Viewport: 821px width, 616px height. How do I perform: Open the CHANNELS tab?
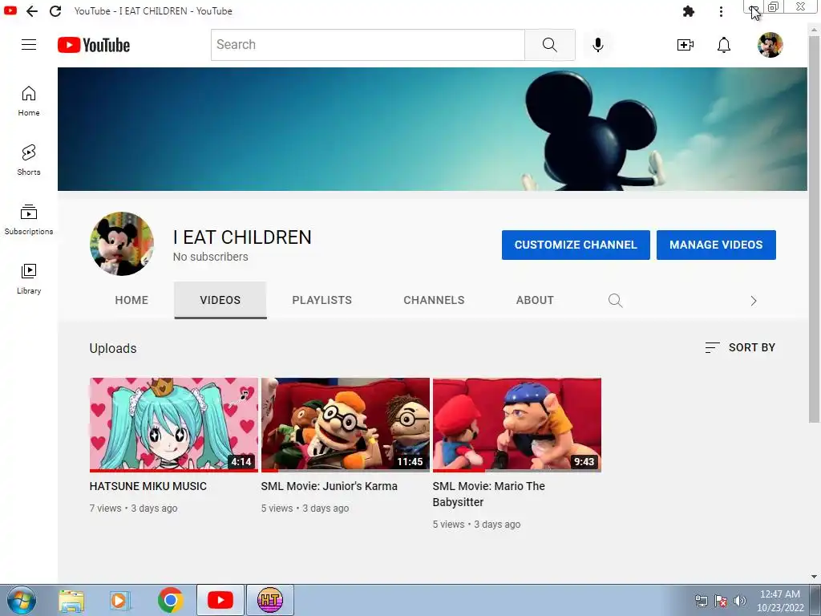[434, 300]
